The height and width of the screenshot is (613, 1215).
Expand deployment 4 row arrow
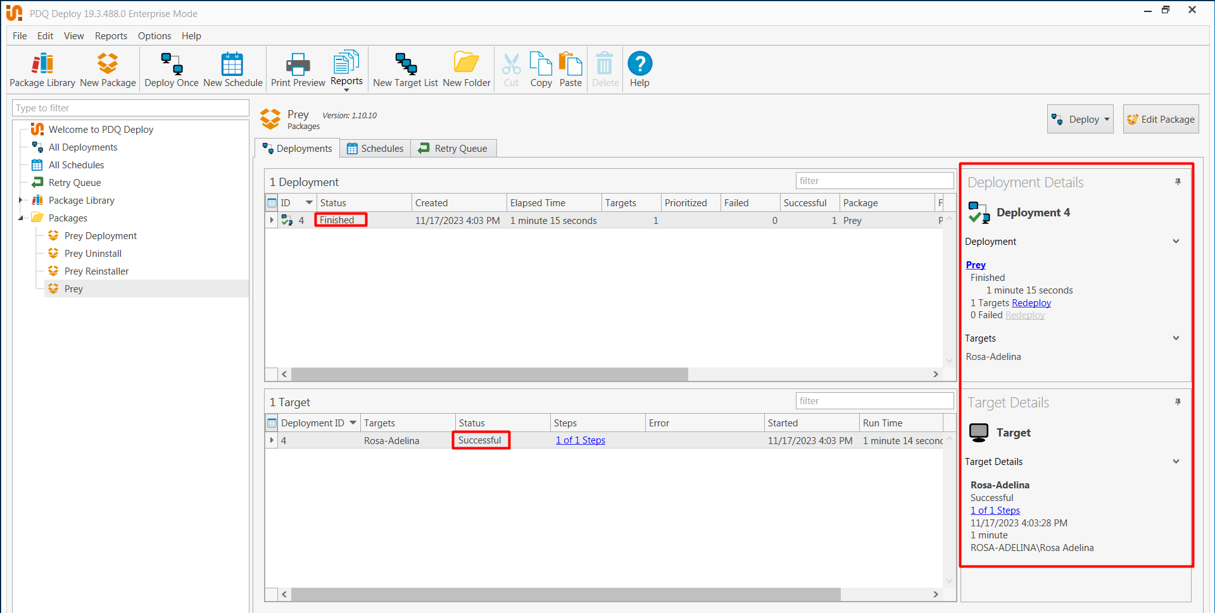[x=272, y=220]
